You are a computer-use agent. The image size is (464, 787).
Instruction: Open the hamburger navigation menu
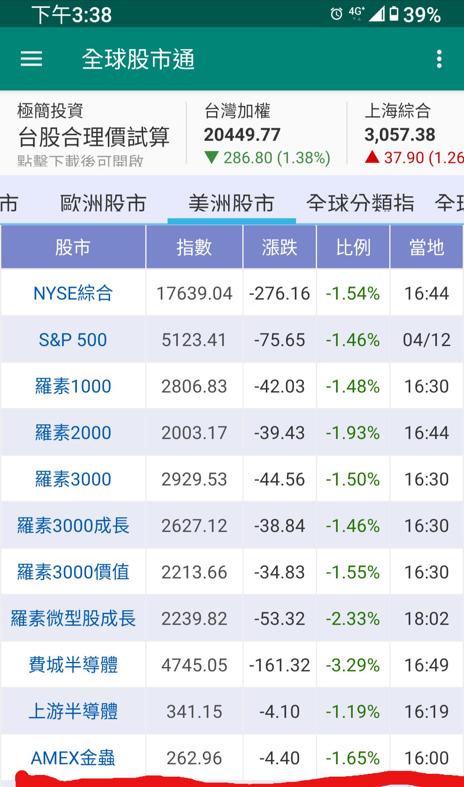pyautogui.click(x=31, y=59)
